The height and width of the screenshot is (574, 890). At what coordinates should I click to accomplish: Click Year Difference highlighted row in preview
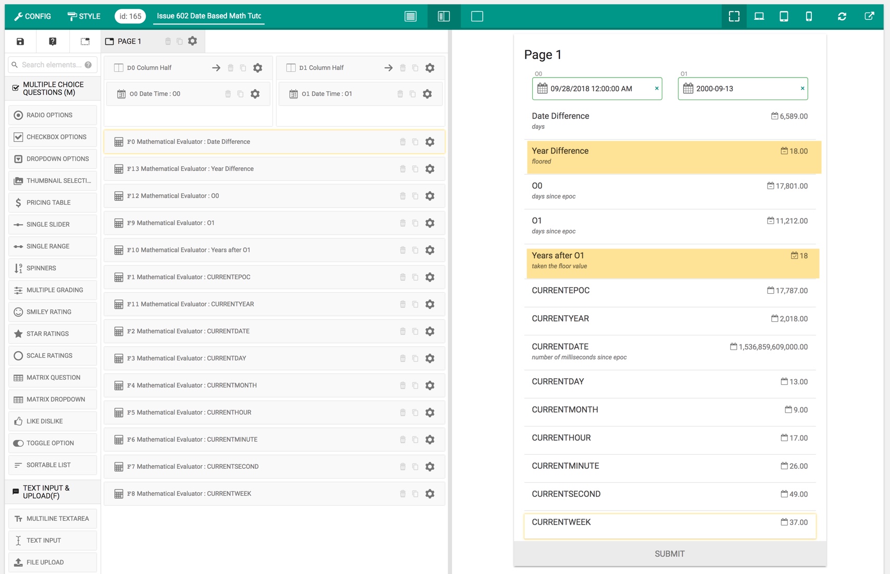click(x=674, y=157)
